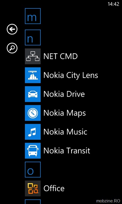
Task: Select the Nokia Music text label
Action: tap(65, 132)
